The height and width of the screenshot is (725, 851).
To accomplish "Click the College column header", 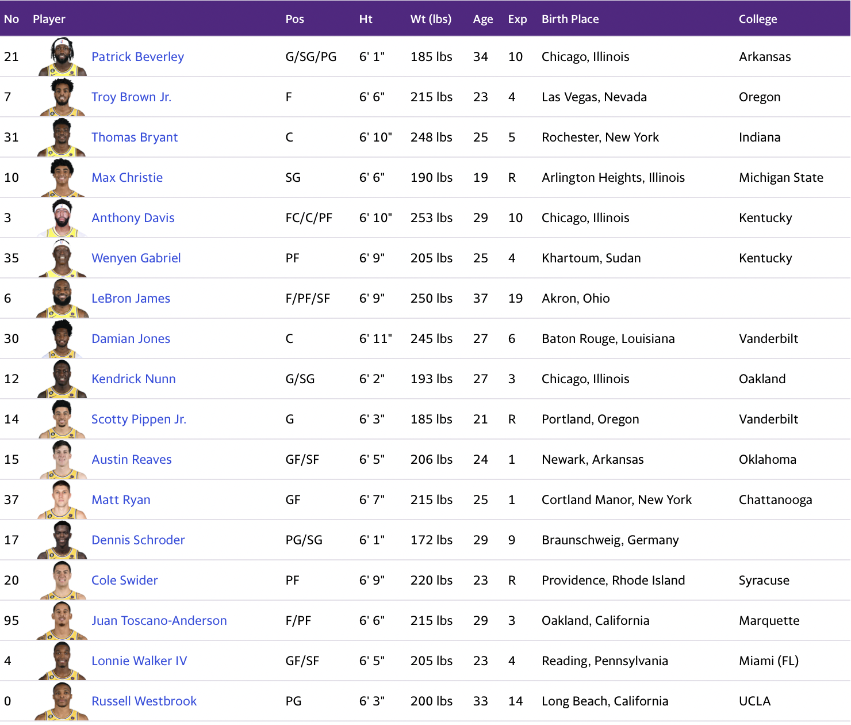I will (758, 19).
